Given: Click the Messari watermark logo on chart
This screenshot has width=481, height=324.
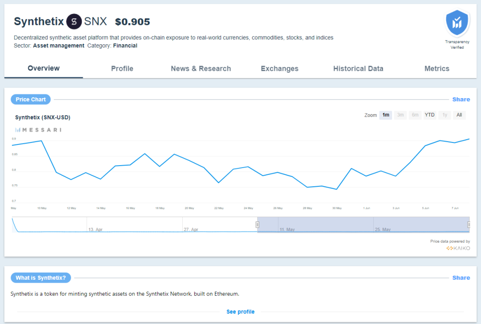Looking at the screenshot, I should tap(38, 130).
